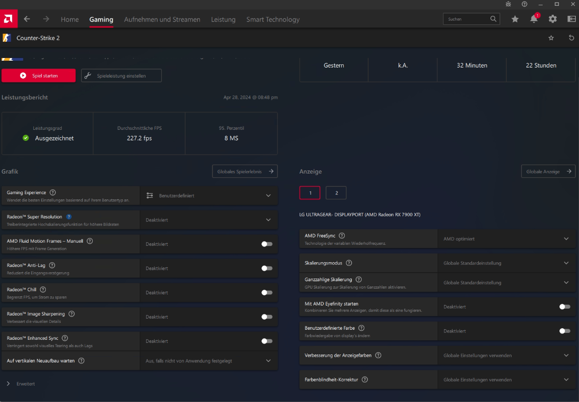The height and width of the screenshot is (402, 579).
Task: Open Aufnehmen und Streamen tab
Action: pyautogui.click(x=162, y=19)
